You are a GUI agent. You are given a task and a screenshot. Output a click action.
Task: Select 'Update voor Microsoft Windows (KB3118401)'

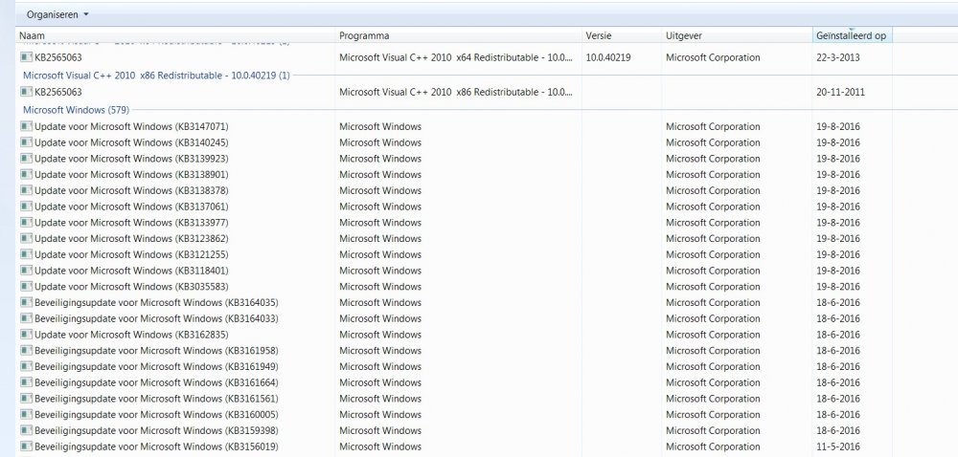[131, 271]
